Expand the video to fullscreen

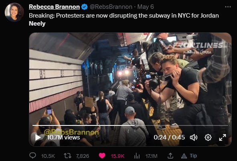click(x=223, y=137)
